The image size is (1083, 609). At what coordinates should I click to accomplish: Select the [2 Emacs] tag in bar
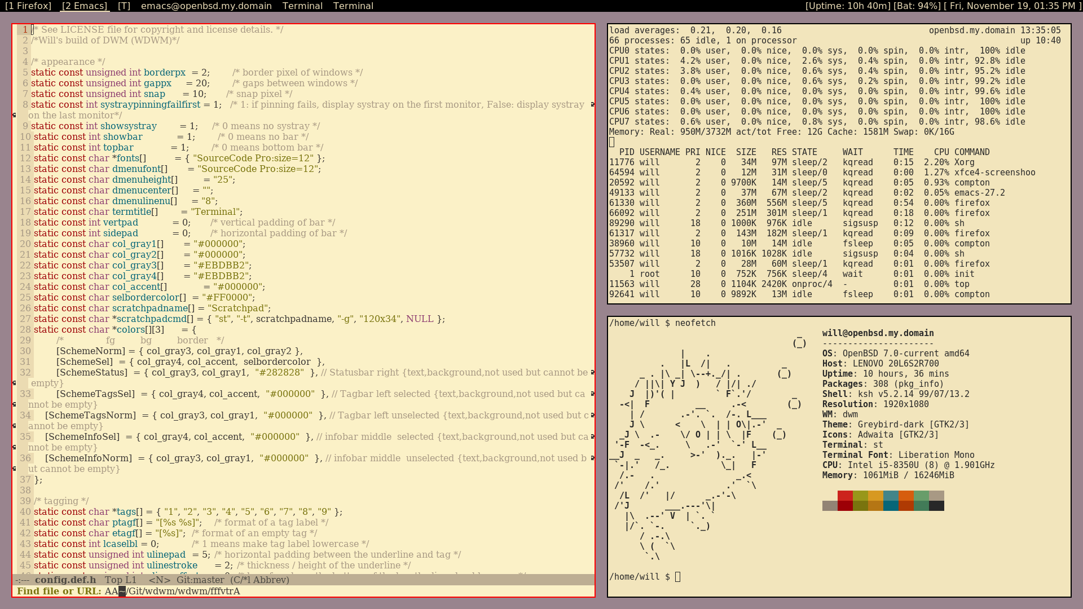pyautogui.click(x=85, y=6)
